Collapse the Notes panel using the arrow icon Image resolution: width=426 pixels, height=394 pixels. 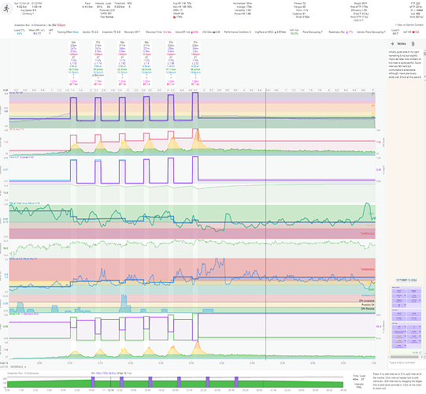pyautogui.click(x=392, y=44)
